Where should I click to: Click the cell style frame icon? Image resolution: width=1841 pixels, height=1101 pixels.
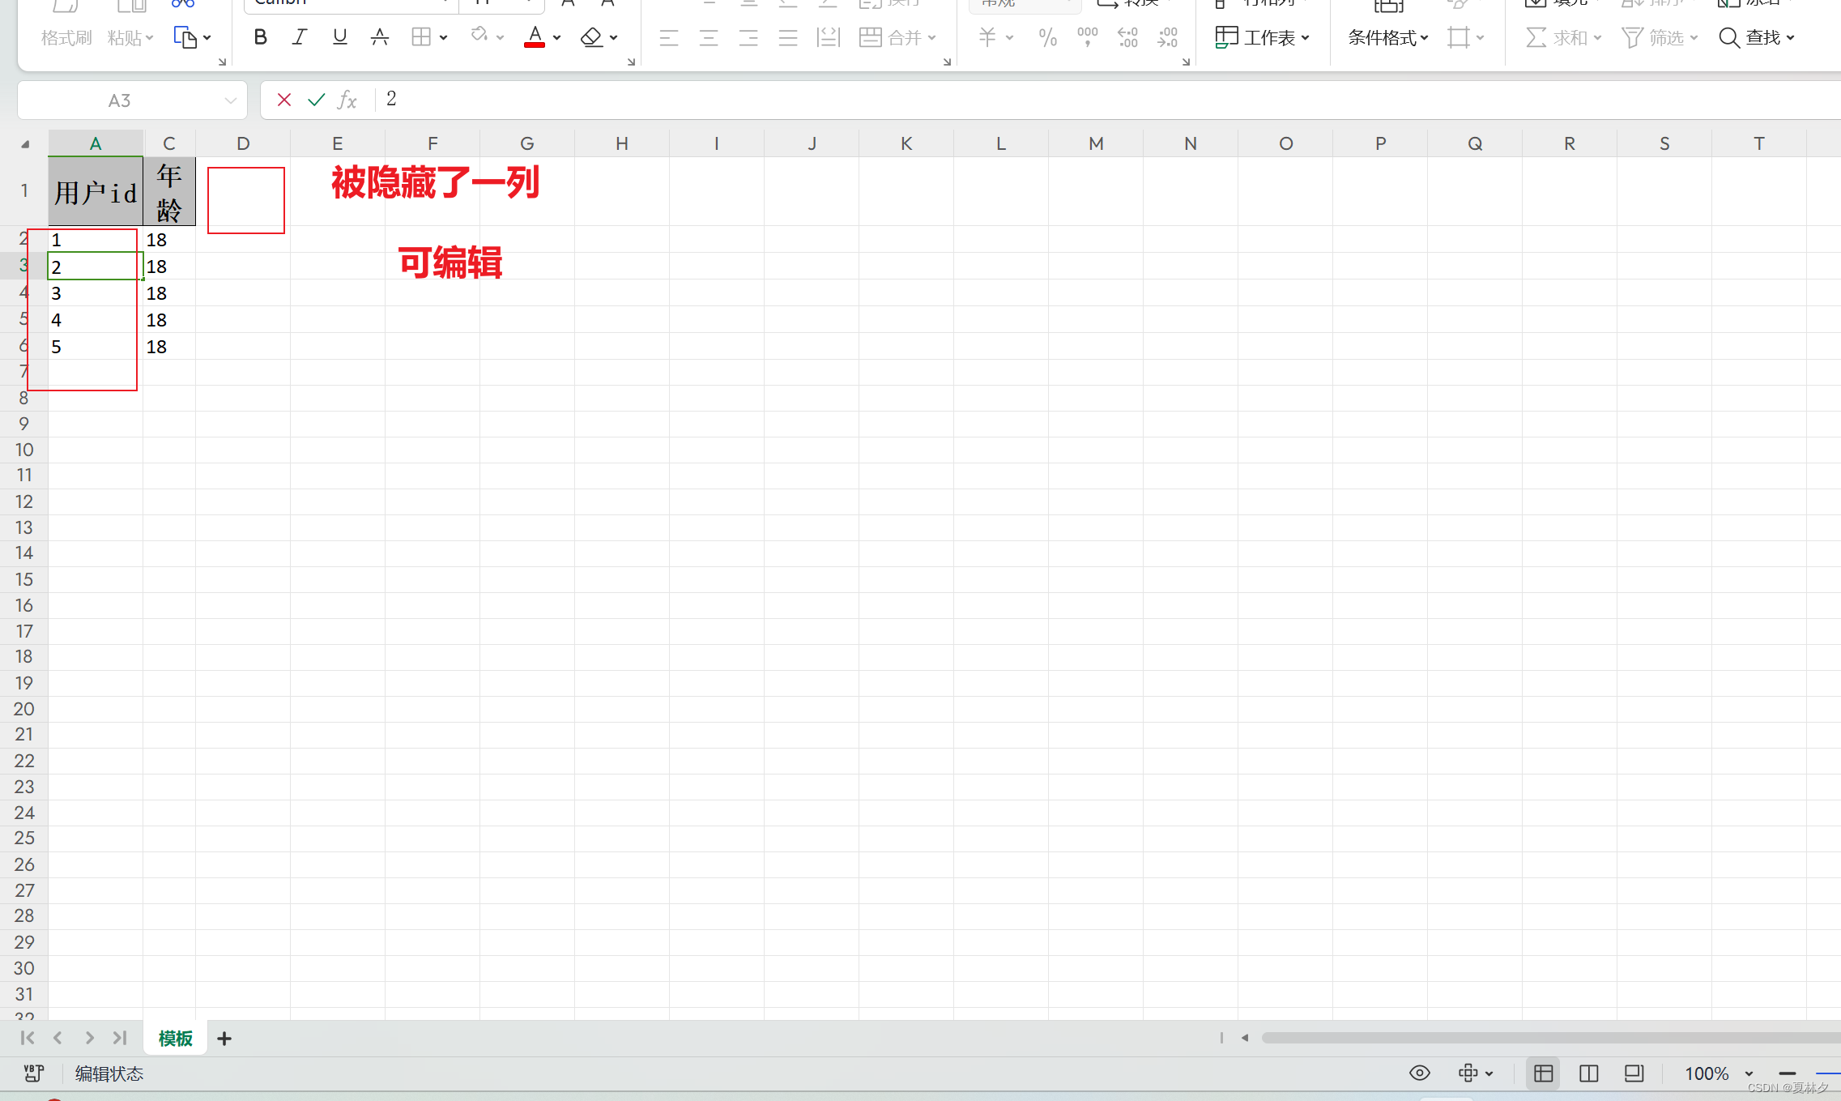(1458, 37)
